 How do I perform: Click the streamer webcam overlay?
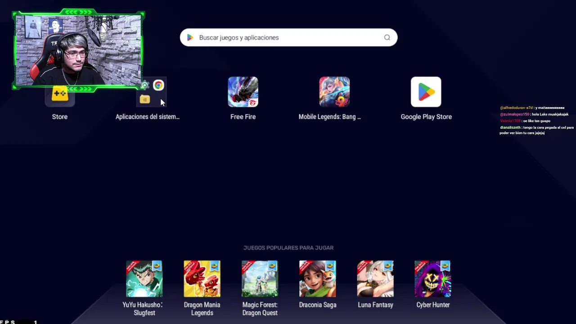78,50
